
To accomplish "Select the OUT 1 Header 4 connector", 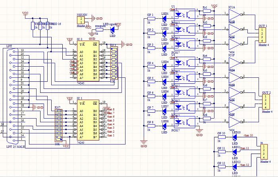I will pyautogui.click(x=262, y=35).
